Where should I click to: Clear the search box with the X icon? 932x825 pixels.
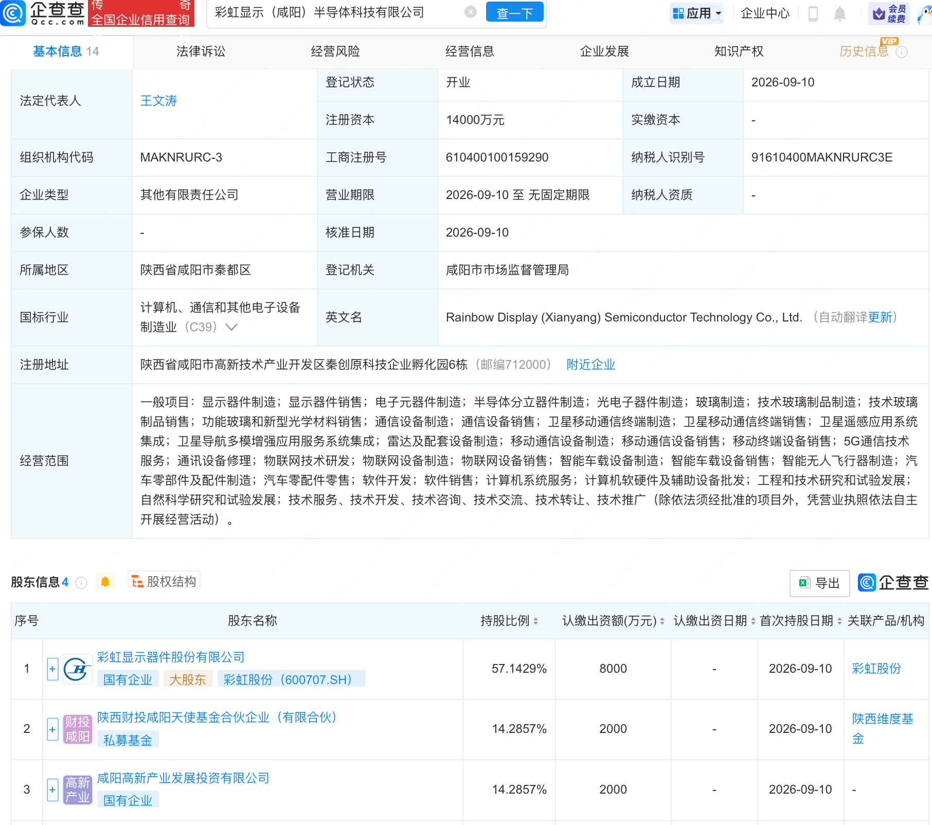tap(470, 12)
